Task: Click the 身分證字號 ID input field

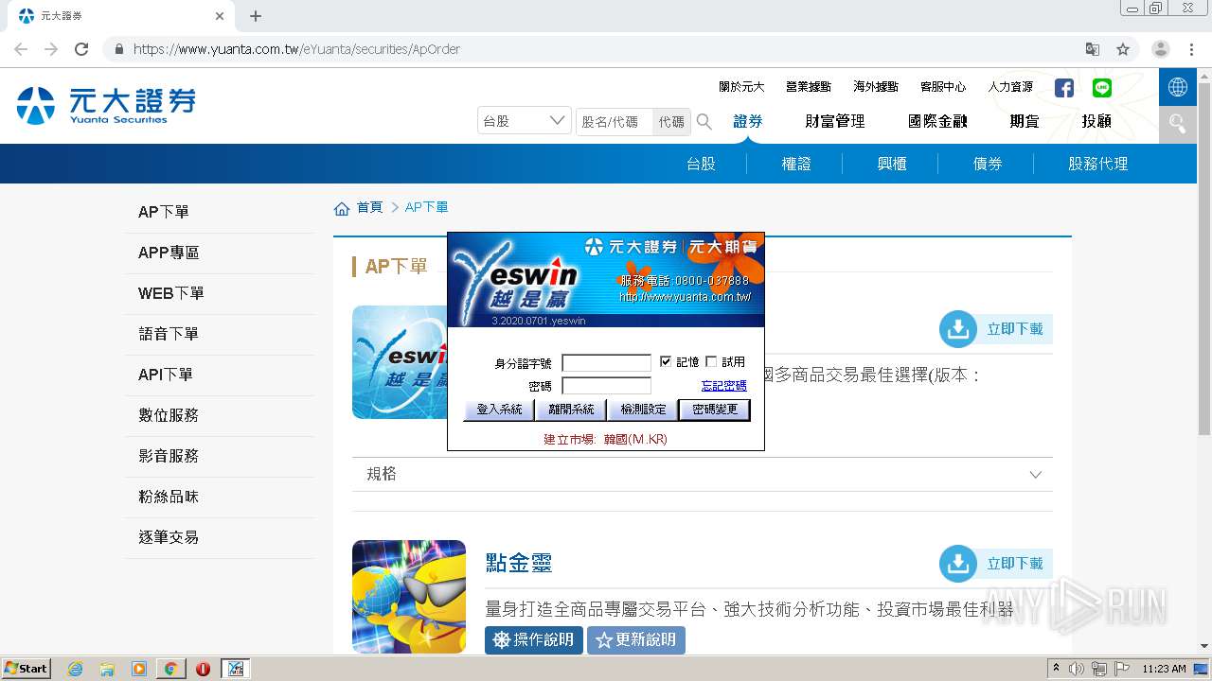Action: (607, 363)
